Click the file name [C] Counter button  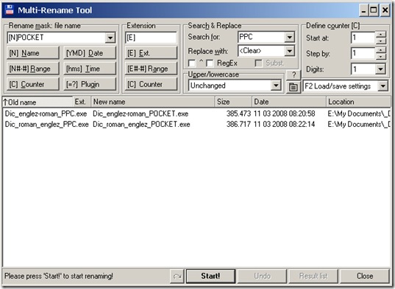point(33,84)
